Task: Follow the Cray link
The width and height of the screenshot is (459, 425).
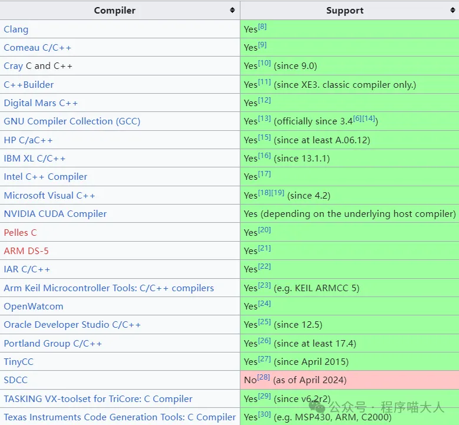Action: coord(13,66)
